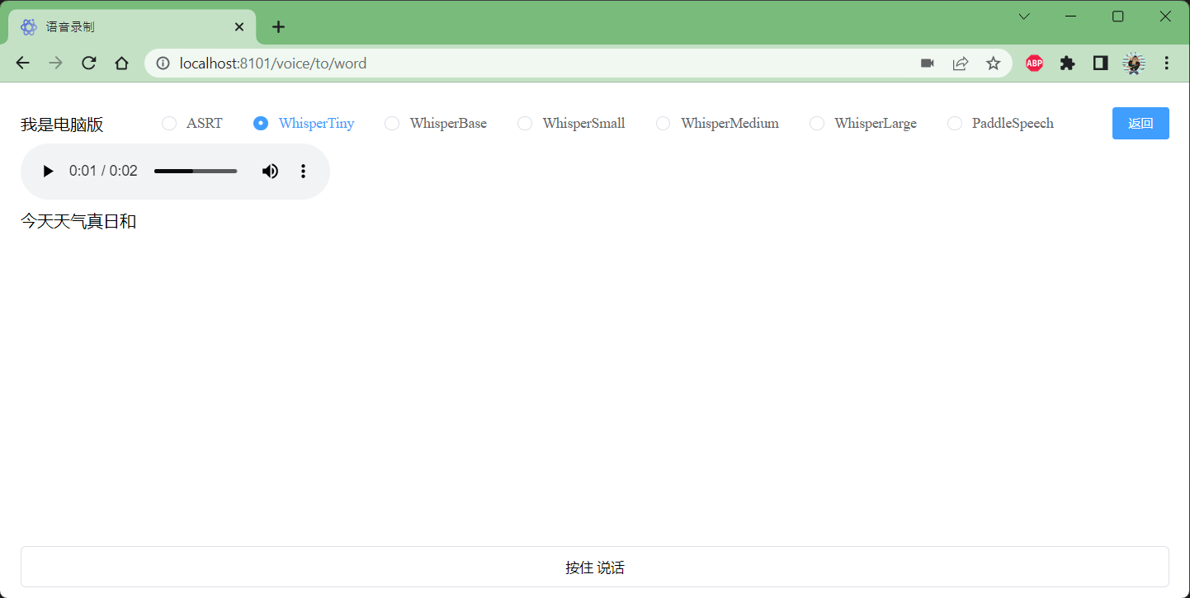This screenshot has width=1190, height=598.
Task: Click the audio progress seek bar
Action: point(196,172)
